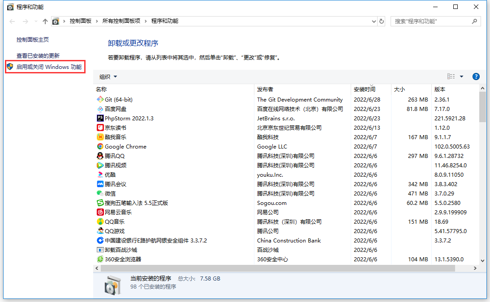Open the recent locations dropdown arrow
490x302 pixels.
36,21
